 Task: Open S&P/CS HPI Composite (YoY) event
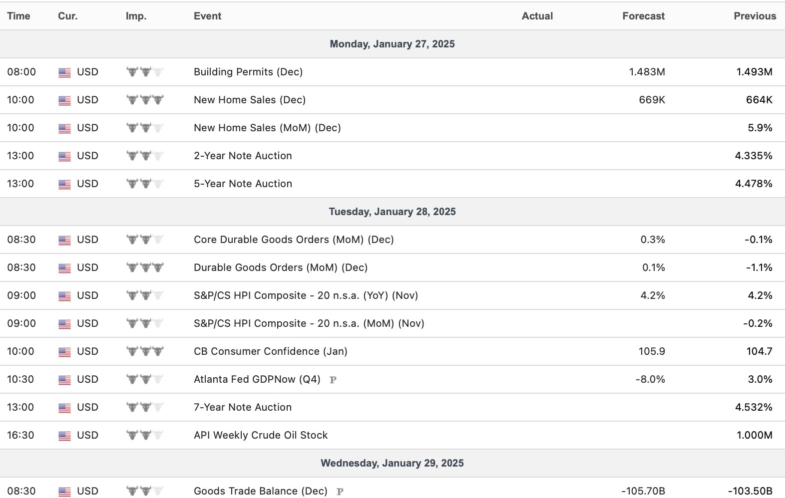[x=306, y=295]
